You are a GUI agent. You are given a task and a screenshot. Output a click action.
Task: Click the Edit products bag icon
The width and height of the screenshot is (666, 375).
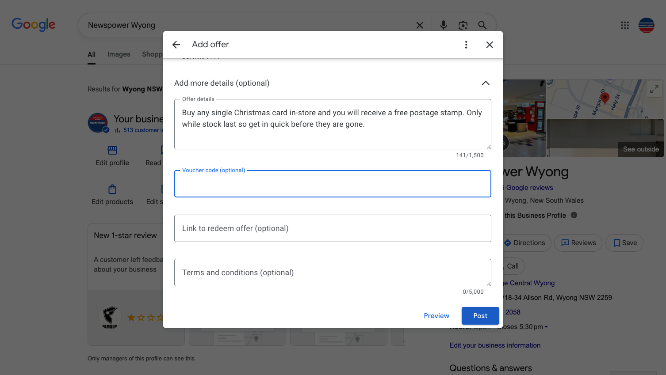tap(112, 189)
